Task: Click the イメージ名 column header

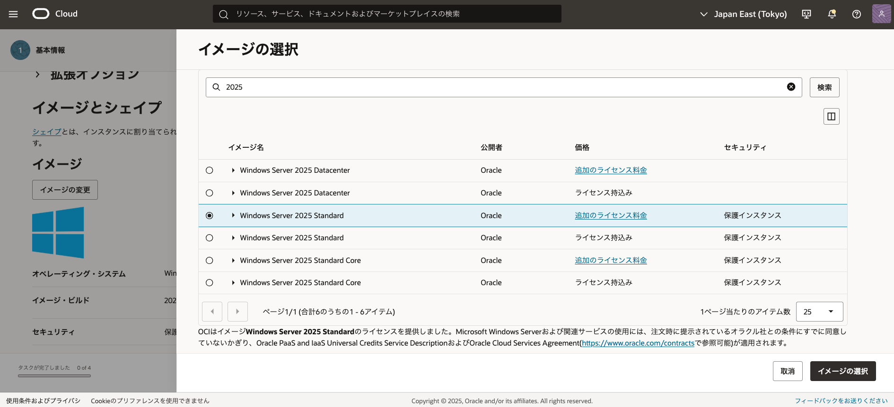Action: [246, 148]
